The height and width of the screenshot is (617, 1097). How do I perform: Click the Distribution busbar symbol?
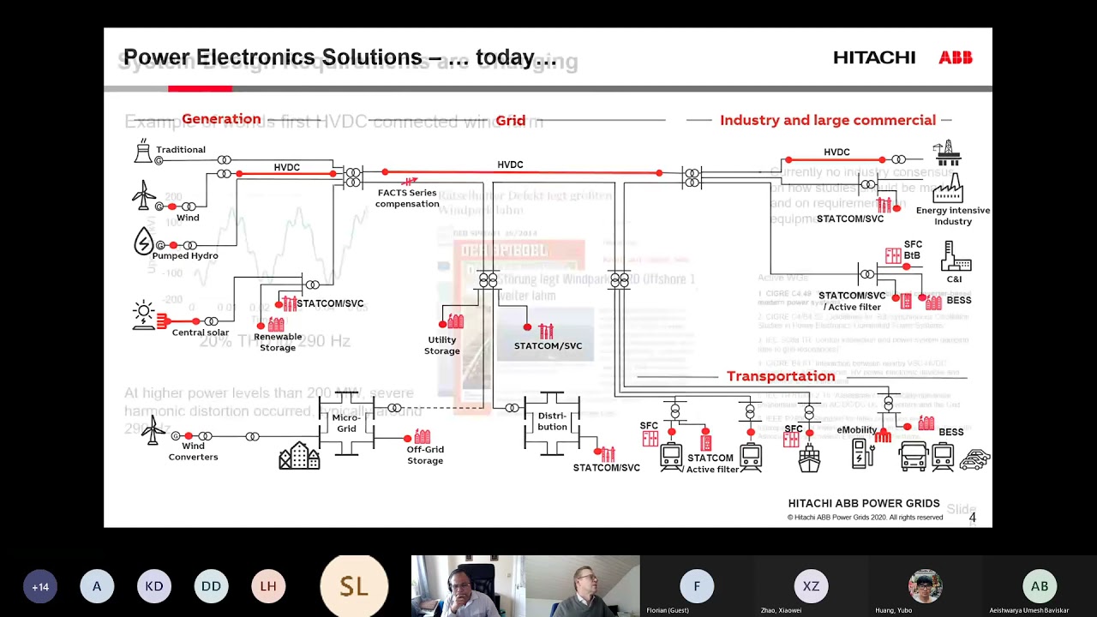click(x=552, y=422)
